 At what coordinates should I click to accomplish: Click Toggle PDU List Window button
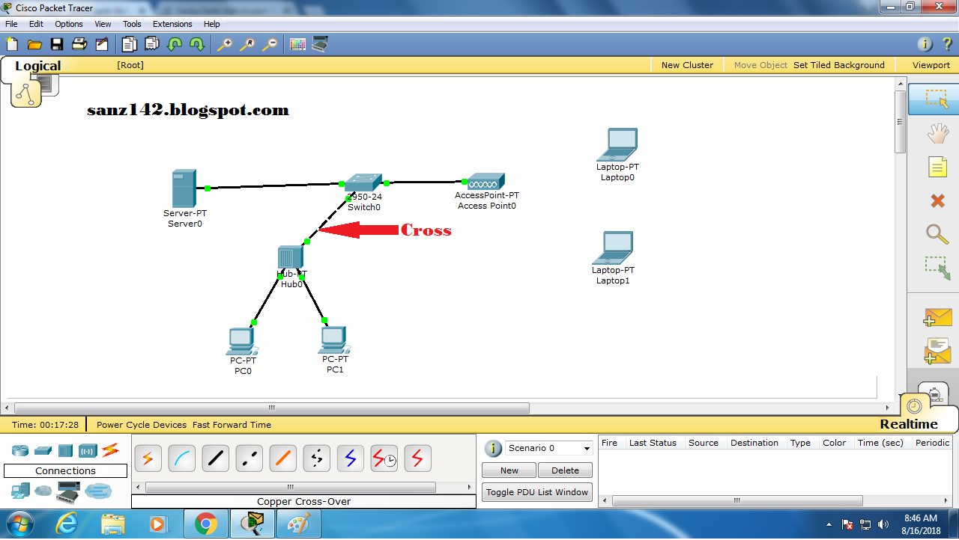coord(537,492)
